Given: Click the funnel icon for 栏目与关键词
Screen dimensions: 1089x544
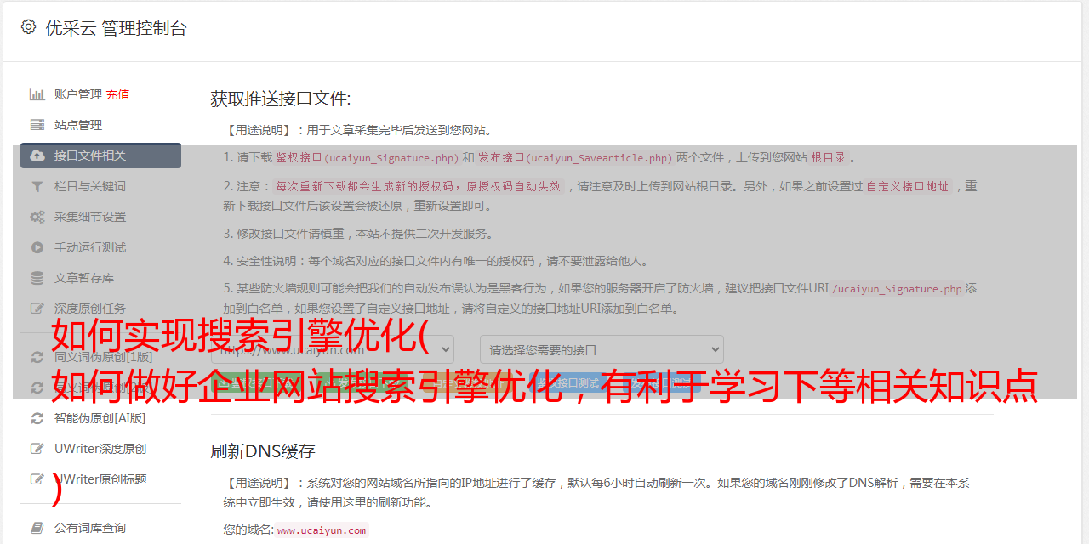Looking at the screenshot, I should (37, 186).
